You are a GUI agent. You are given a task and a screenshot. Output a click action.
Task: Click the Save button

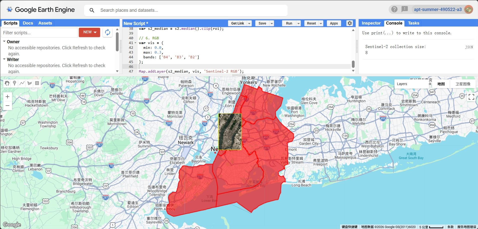click(x=262, y=23)
